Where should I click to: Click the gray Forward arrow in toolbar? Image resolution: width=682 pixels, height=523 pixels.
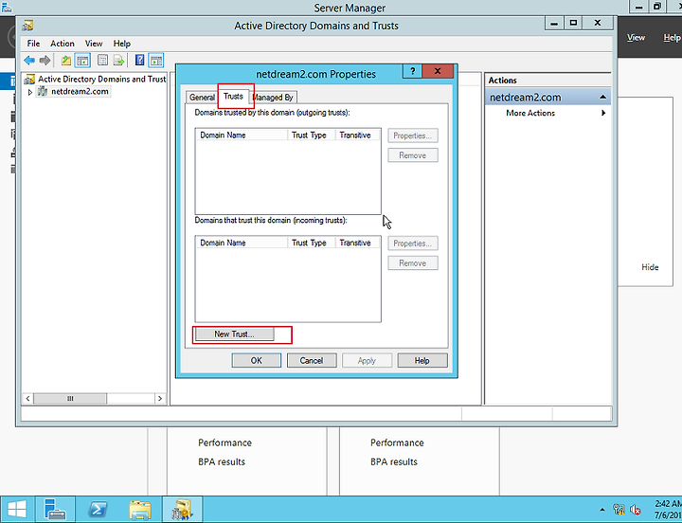[45, 60]
